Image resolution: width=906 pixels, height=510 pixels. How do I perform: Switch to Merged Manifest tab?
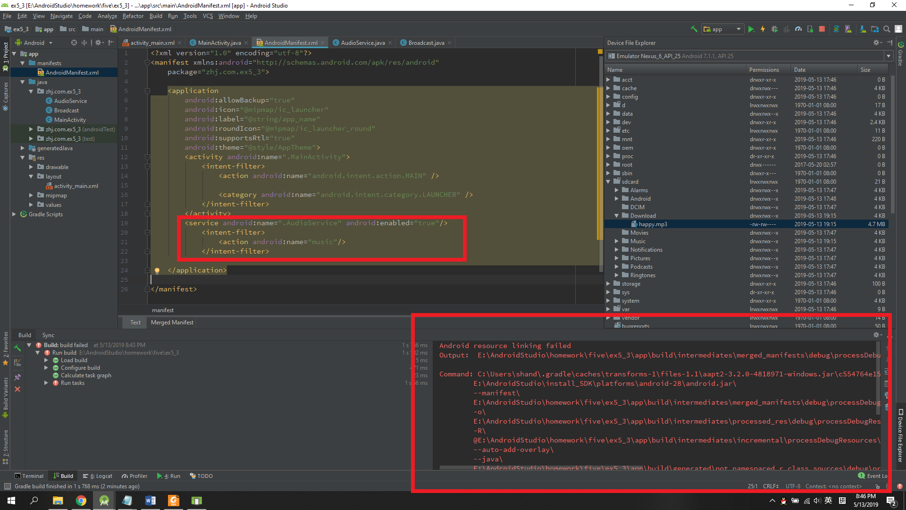pos(172,323)
